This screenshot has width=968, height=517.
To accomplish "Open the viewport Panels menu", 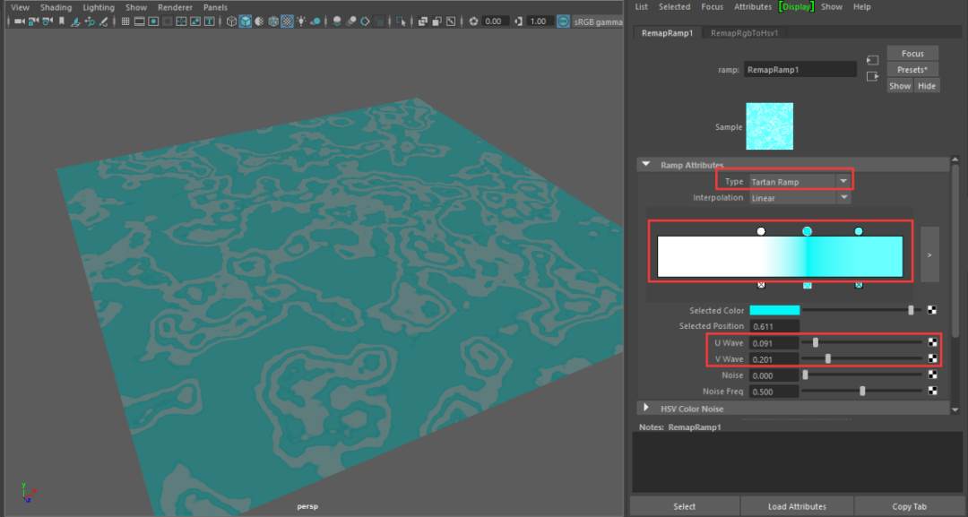I will pos(215,7).
